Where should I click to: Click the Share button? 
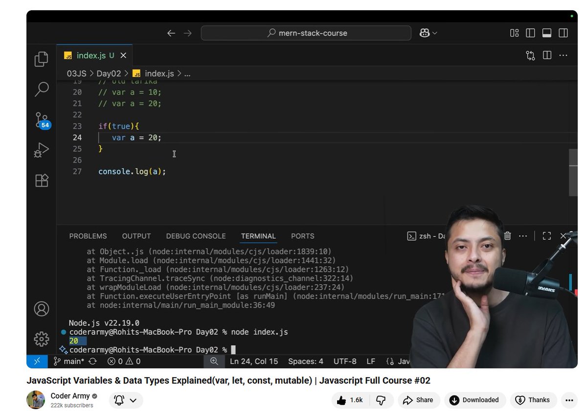click(419, 400)
